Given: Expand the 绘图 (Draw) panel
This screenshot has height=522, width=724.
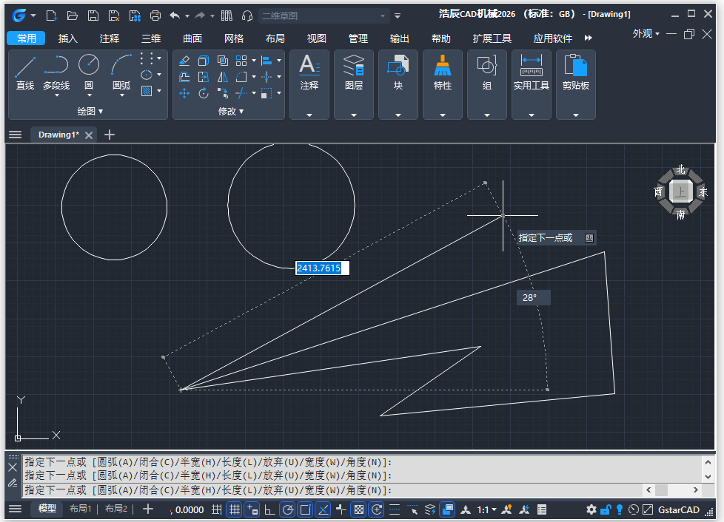Looking at the screenshot, I should coord(90,111).
